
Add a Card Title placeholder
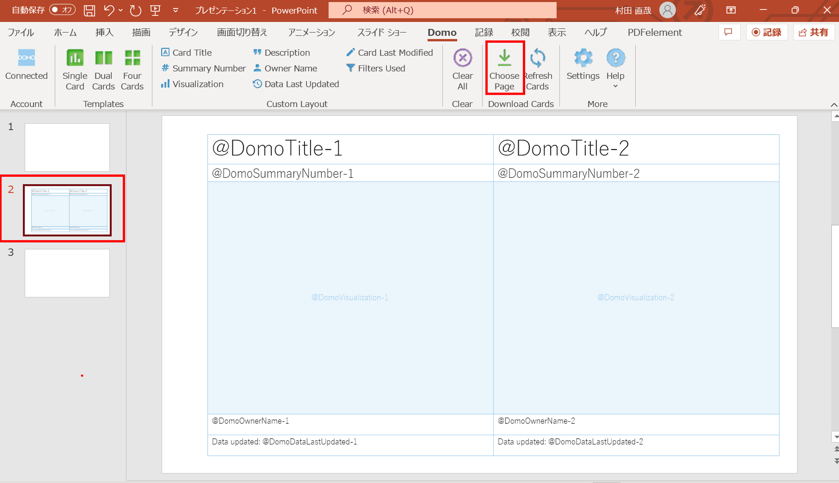[x=186, y=52]
